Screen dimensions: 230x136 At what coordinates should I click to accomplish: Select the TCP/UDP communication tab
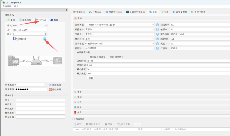tap(41, 20)
